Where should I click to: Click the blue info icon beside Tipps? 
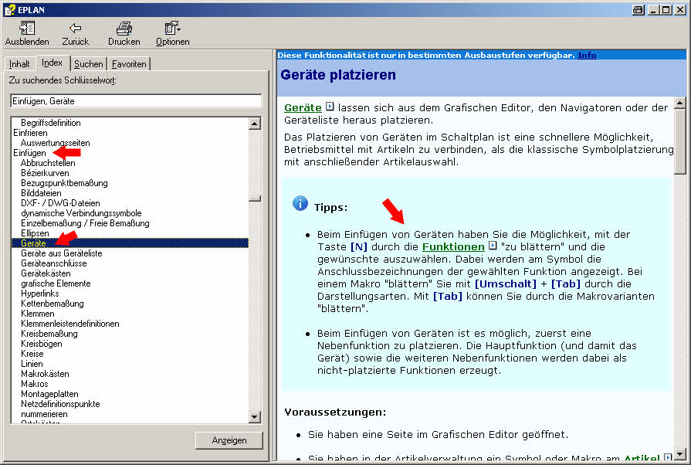click(x=300, y=204)
